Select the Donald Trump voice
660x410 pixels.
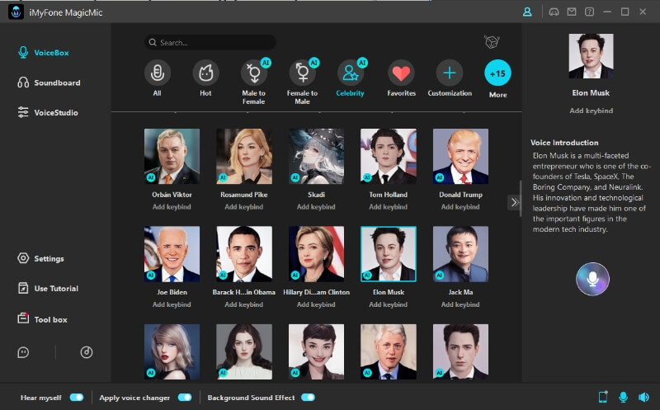tap(460, 156)
